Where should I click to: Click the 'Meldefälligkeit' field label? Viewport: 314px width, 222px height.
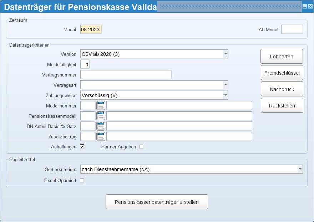[62, 64]
